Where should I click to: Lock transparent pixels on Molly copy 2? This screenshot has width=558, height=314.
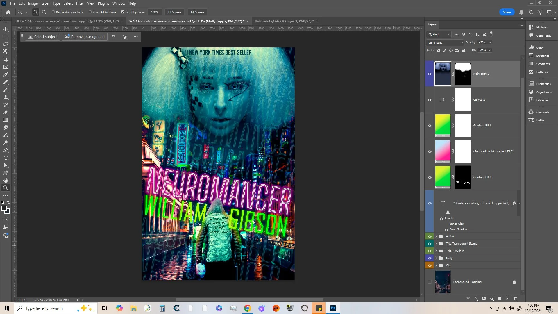(438, 50)
